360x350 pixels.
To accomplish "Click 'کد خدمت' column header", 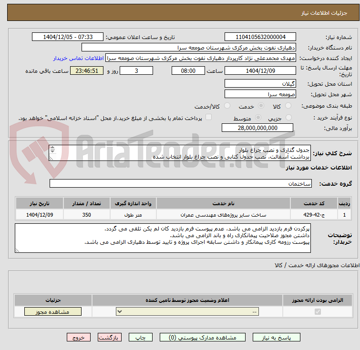I will tap(314, 203).
